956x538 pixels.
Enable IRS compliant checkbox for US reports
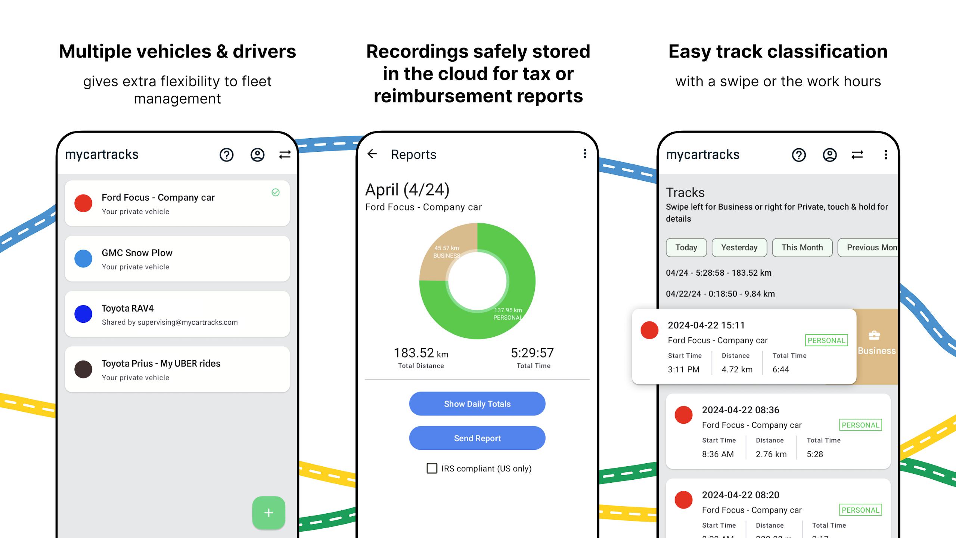pos(429,469)
